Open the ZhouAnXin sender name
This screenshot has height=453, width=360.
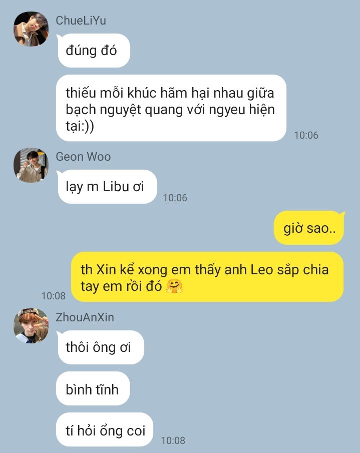85,317
